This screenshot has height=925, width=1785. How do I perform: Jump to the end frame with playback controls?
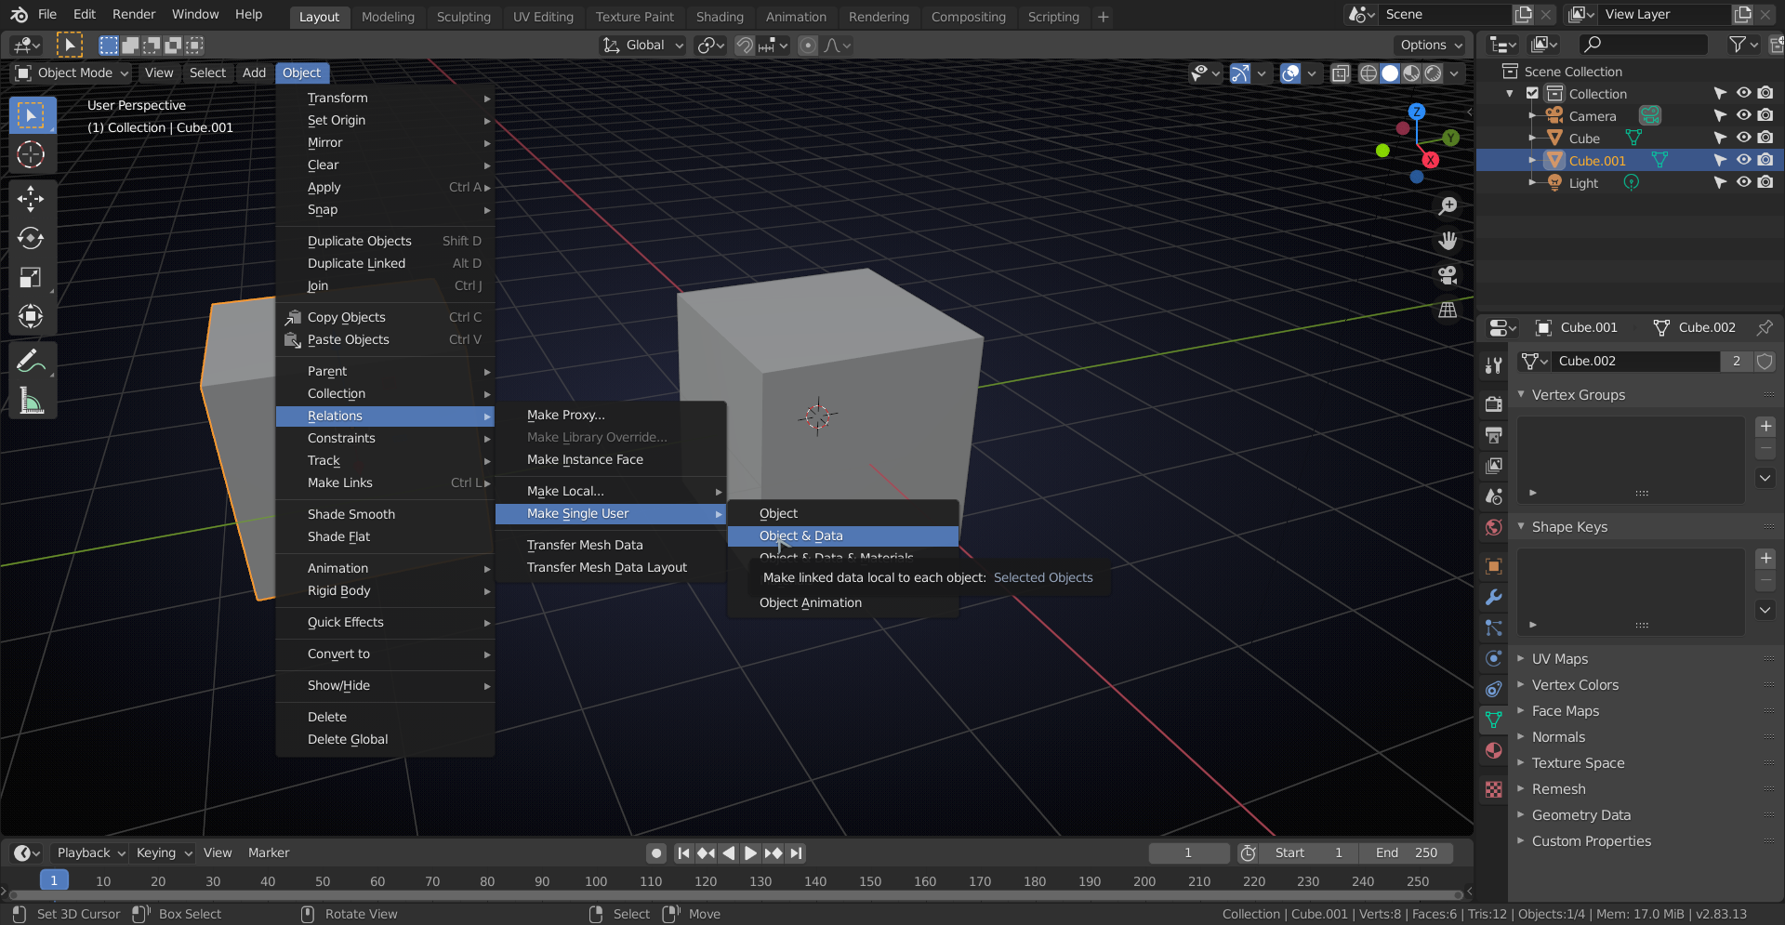796,852
